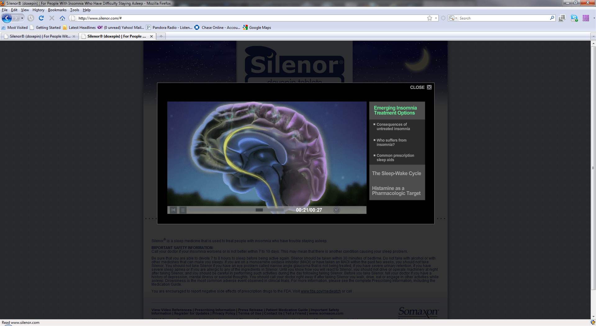Click the Forward navigation arrow
This screenshot has height=326, width=596.
[x=16, y=18]
